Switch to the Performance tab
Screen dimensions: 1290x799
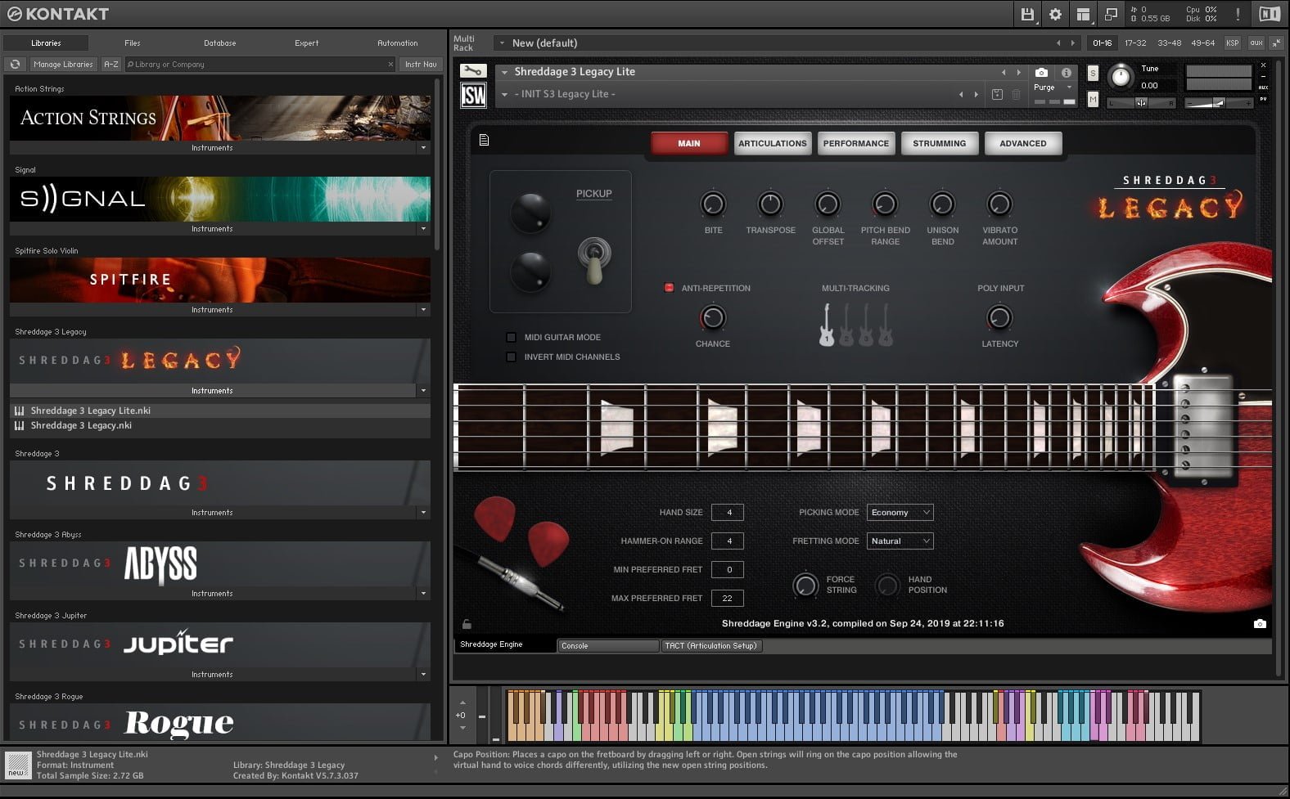click(856, 143)
